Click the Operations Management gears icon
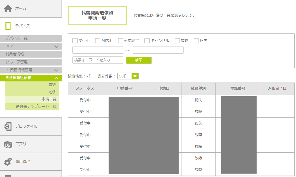This screenshot has height=177, width=296. (x=8, y=162)
